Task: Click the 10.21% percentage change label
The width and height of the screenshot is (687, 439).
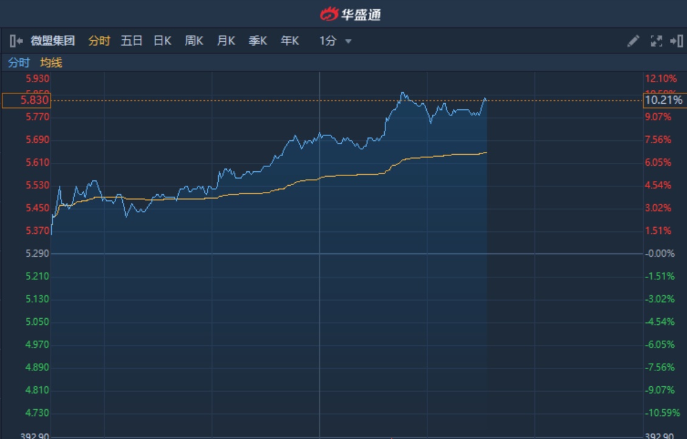Action: tap(664, 100)
